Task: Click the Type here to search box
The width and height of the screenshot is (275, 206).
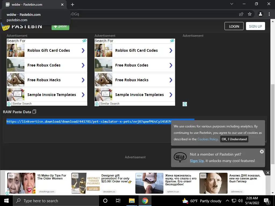Action: [x=56, y=201]
